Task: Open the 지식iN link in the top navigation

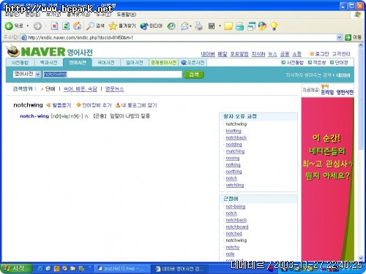Action: pyautogui.click(x=258, y=54)
